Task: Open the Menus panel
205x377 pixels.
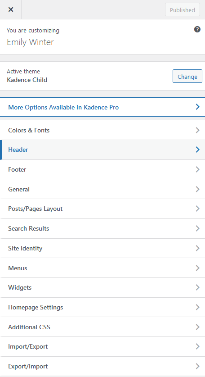Action: pyautogui.click(x=102, y=268)
